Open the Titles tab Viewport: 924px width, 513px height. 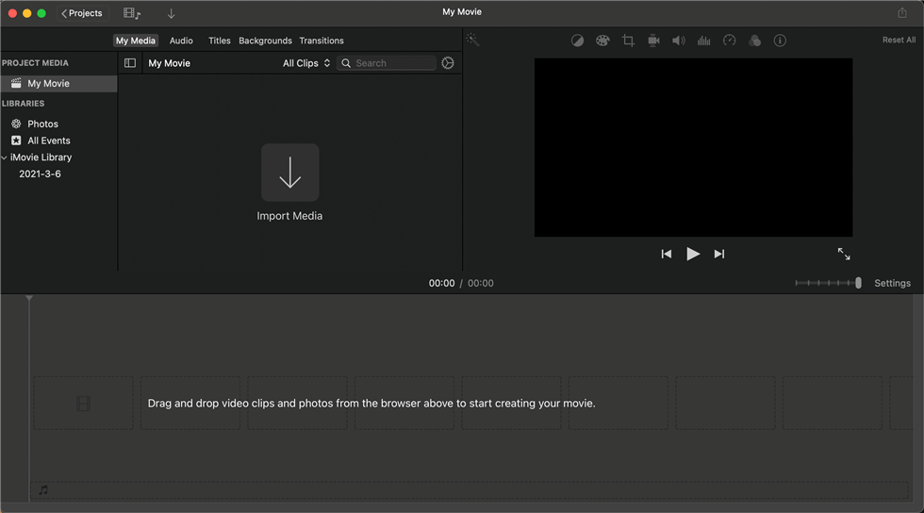219,41
